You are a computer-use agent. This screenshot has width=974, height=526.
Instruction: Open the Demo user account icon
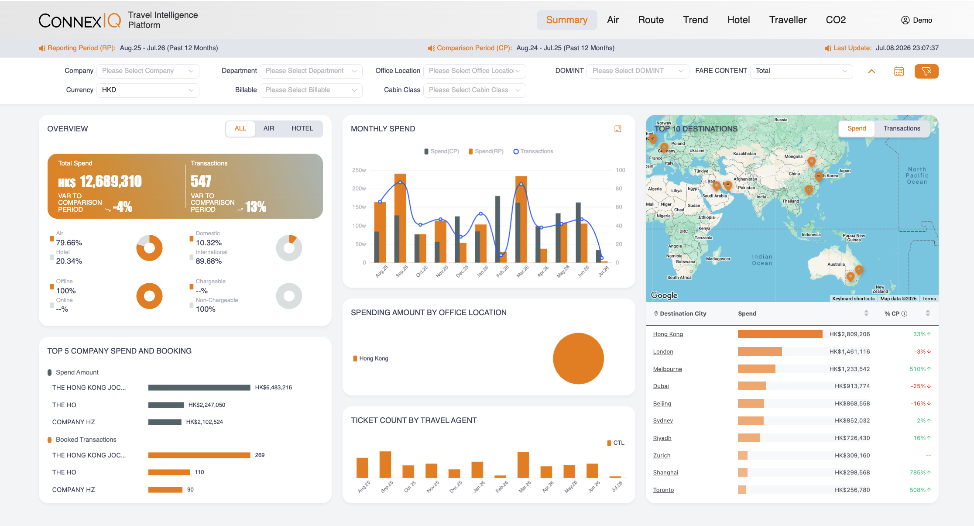pos(905,20)
